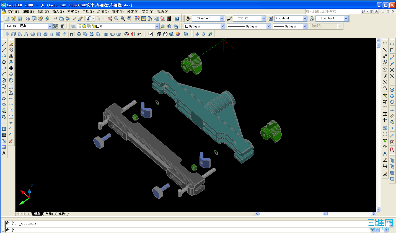Toggle layer 0 on/off light bulb

(80, 26)
